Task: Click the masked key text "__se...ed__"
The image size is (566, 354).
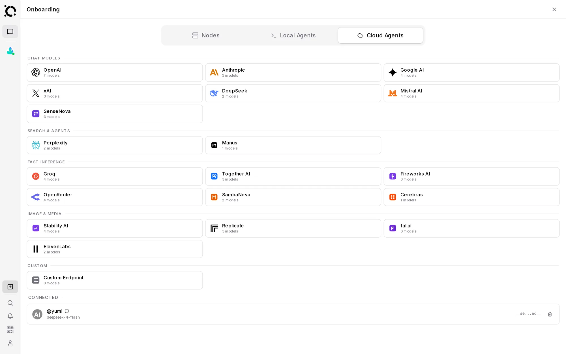Action: 528,314
